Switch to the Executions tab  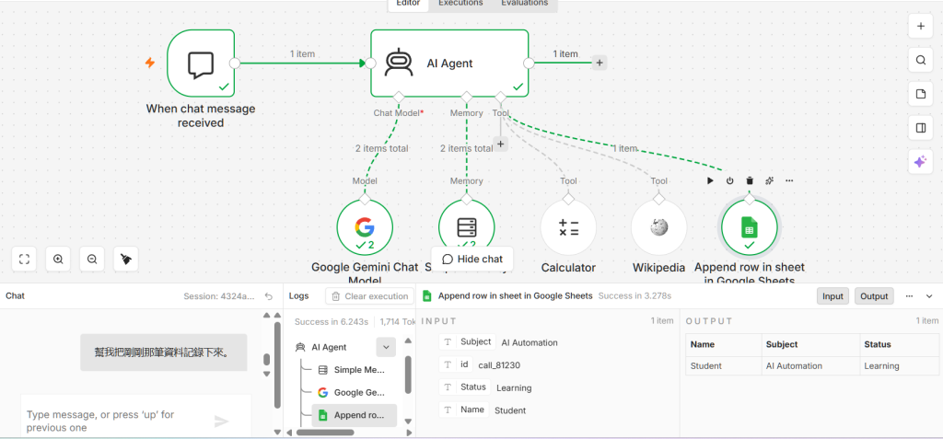point(460,3)
